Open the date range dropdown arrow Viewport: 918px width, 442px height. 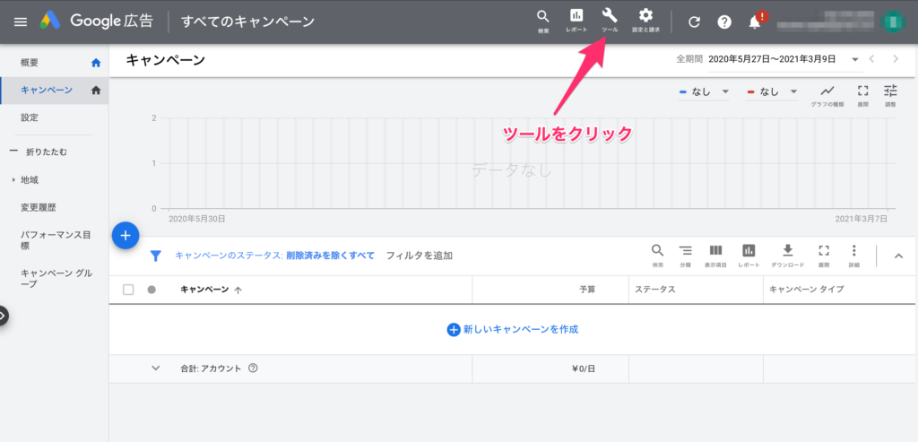854,60
